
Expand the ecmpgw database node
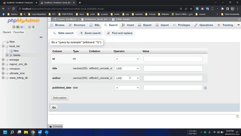pyautogui.click(x=3, y=60)
